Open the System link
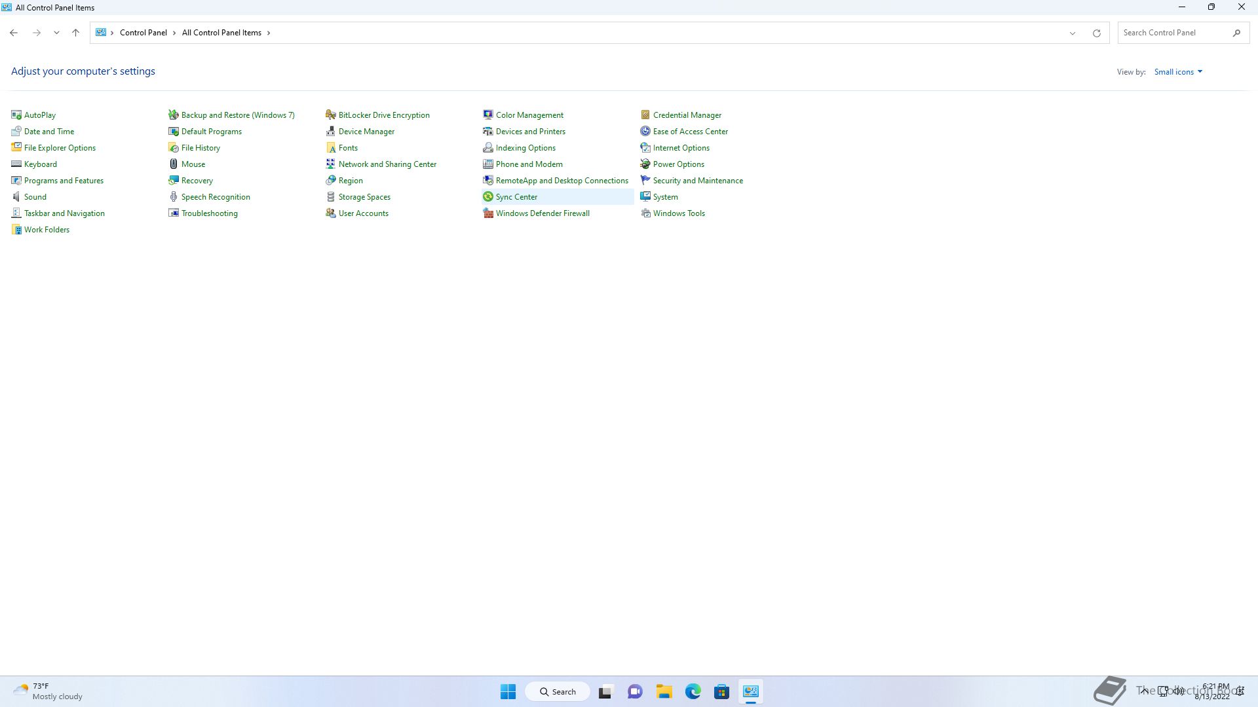 click(666, 197)
